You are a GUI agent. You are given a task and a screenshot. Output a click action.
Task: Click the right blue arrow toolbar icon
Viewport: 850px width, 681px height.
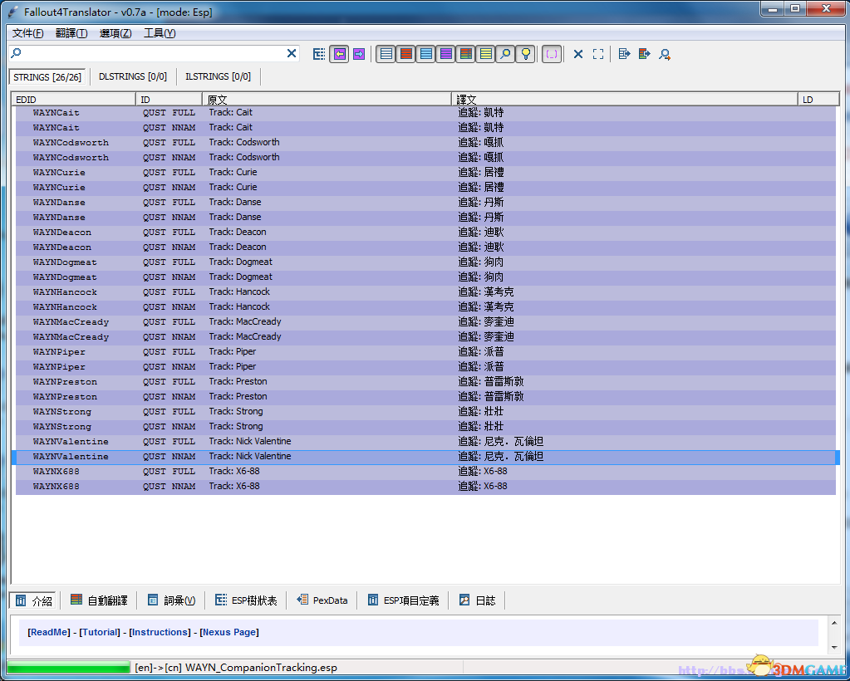click(x=359, y=54)
